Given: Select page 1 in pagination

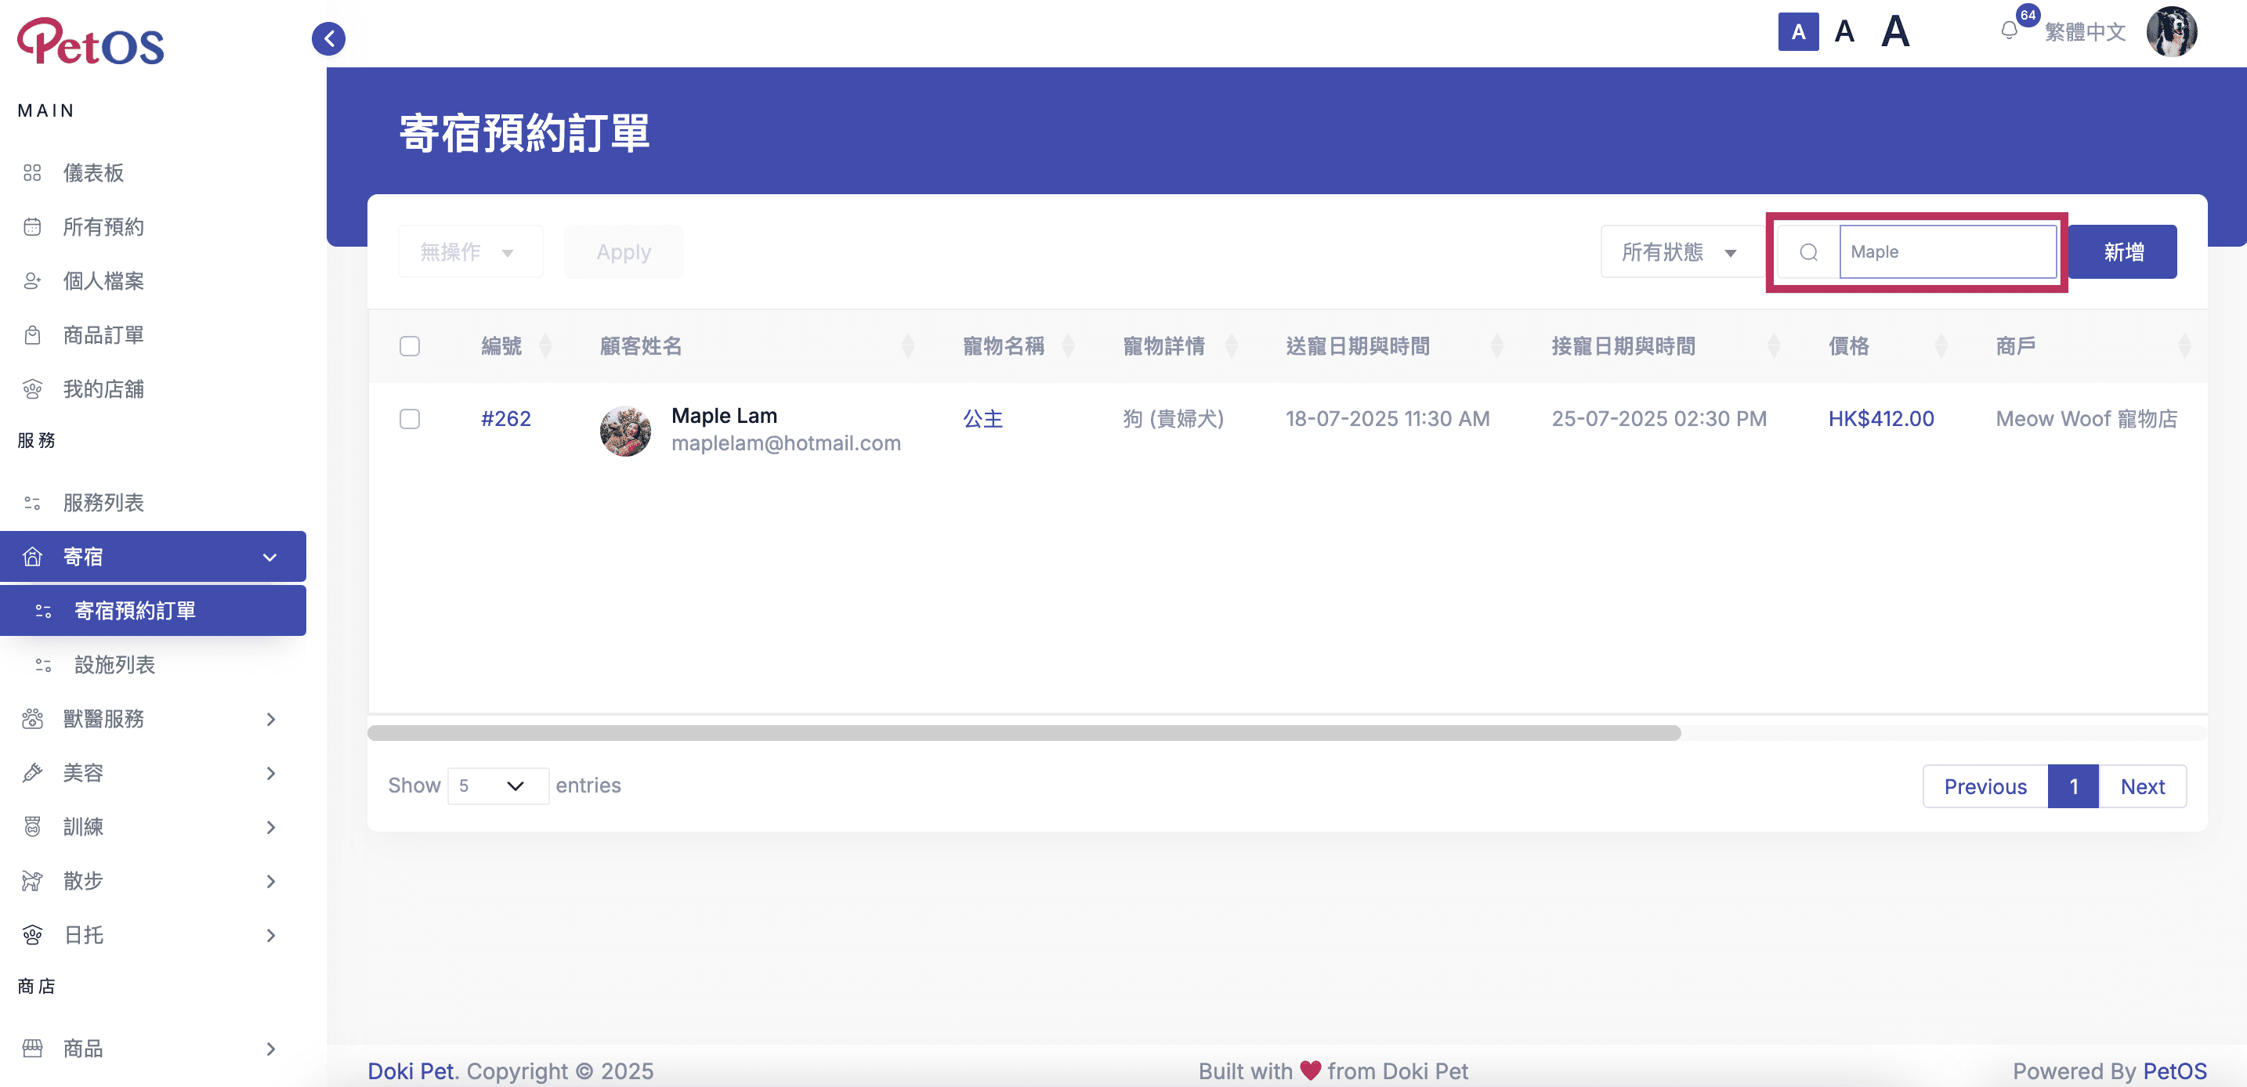Looking at the screenshot, I should point(2073,786).
